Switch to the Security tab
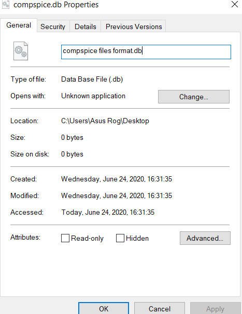 click(x=53, y=27)
